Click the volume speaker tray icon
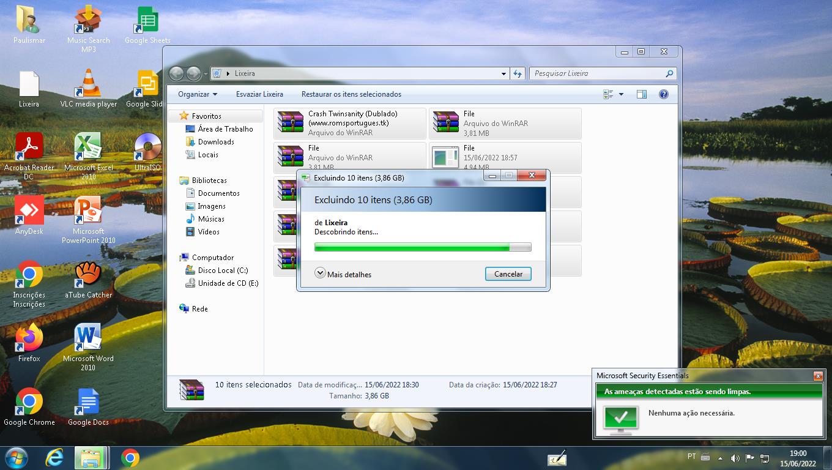832x470 pixels. click(735, 458)
